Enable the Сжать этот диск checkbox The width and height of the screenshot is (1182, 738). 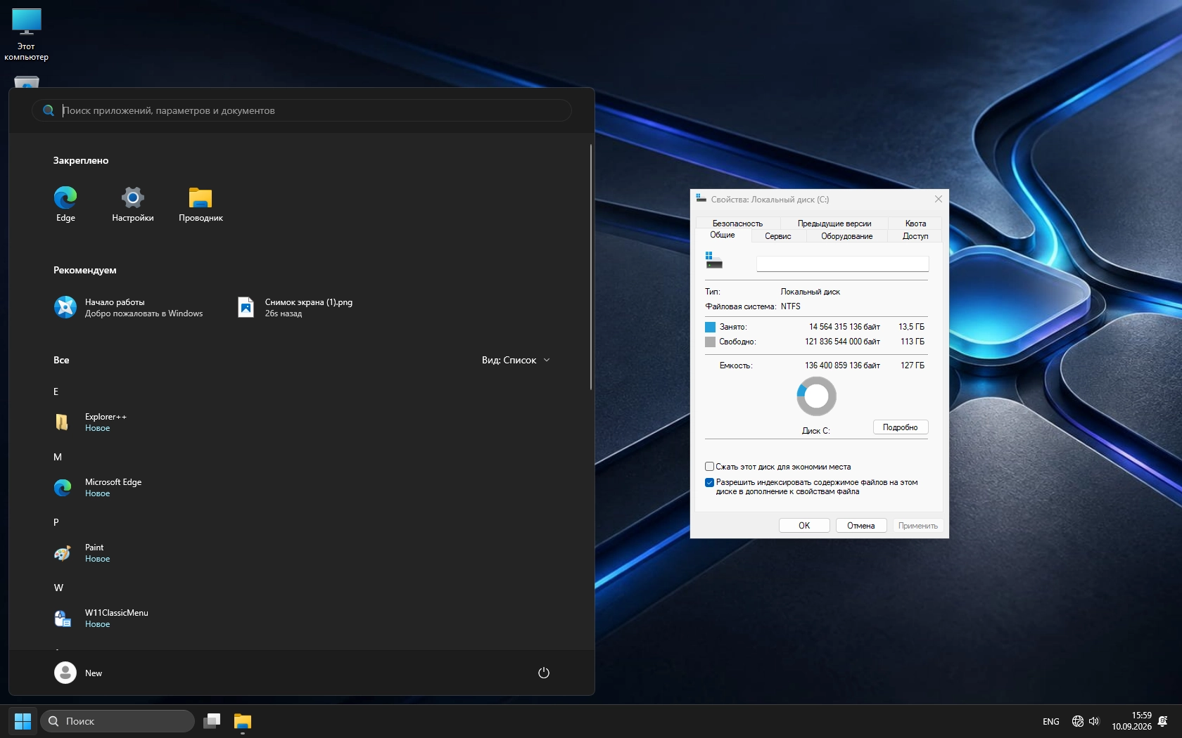709,467
